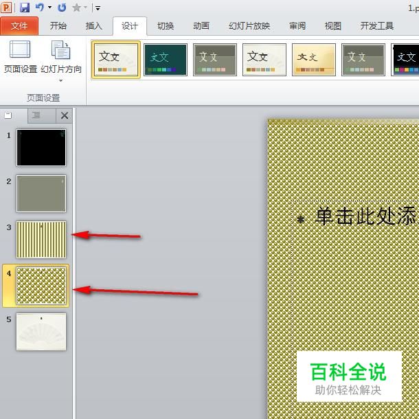Switch to the 切换 tab
This screenshot has height=419, width=419.
tap(166, 26)
